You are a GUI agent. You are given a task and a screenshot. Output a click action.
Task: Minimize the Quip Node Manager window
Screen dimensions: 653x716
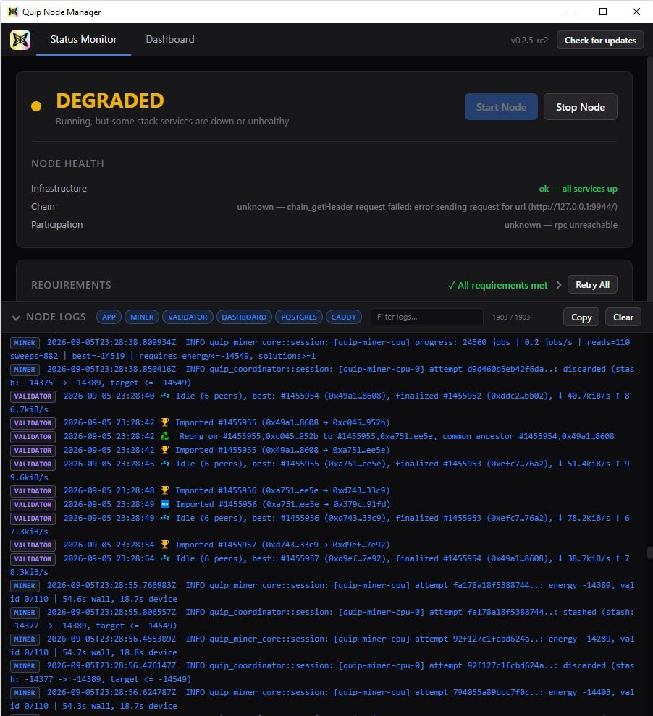coord(570,12)
